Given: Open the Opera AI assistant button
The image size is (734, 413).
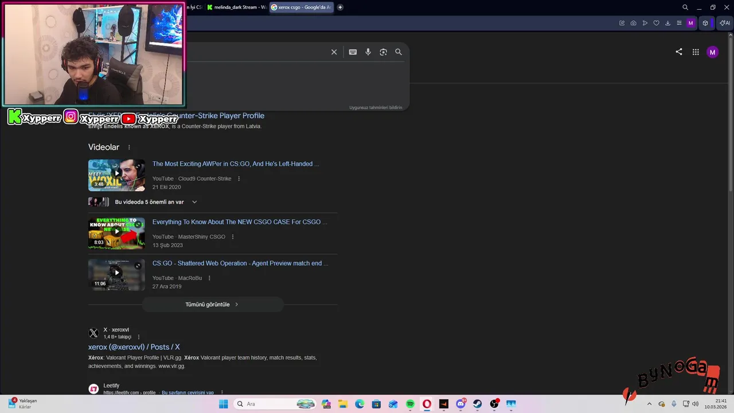Looking at the screenshot, I should (x=725, y=23).
